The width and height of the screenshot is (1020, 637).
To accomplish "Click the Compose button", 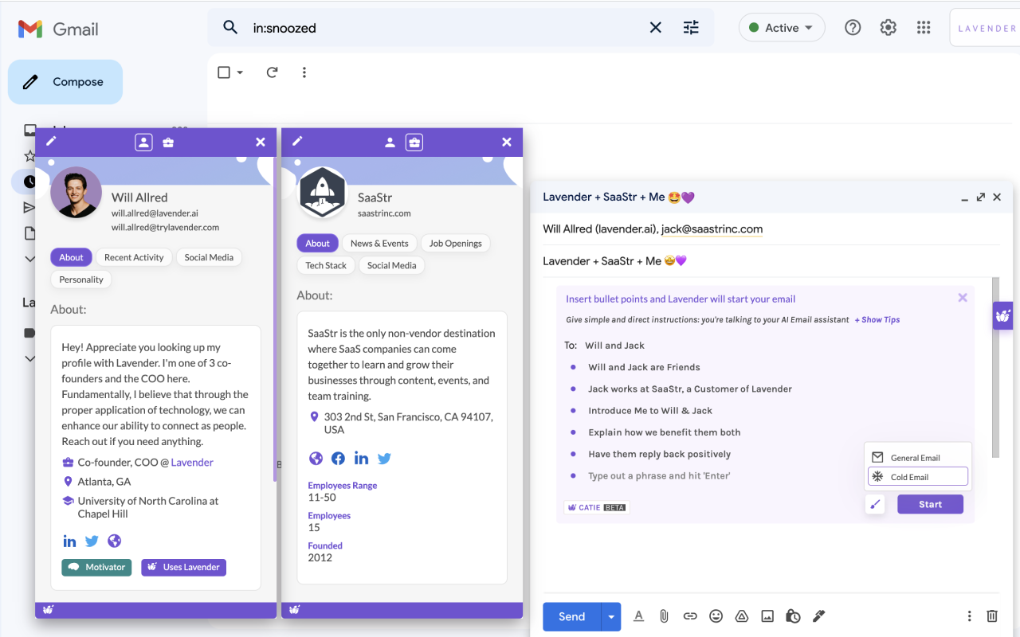I will (x=65, y=82).
